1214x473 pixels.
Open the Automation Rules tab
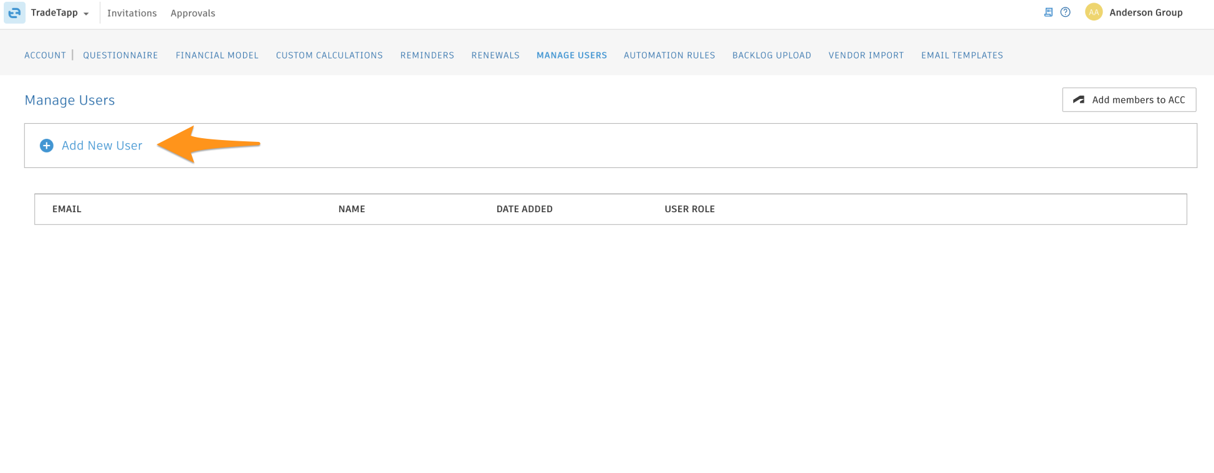[669, 55]
